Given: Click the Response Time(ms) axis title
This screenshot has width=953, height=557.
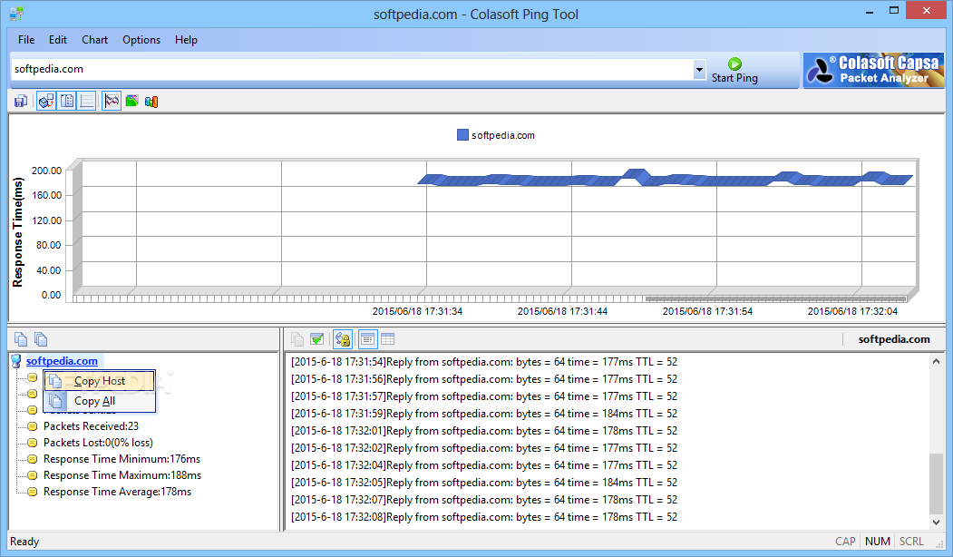Looking at the screenshot, I should point(17,232).
